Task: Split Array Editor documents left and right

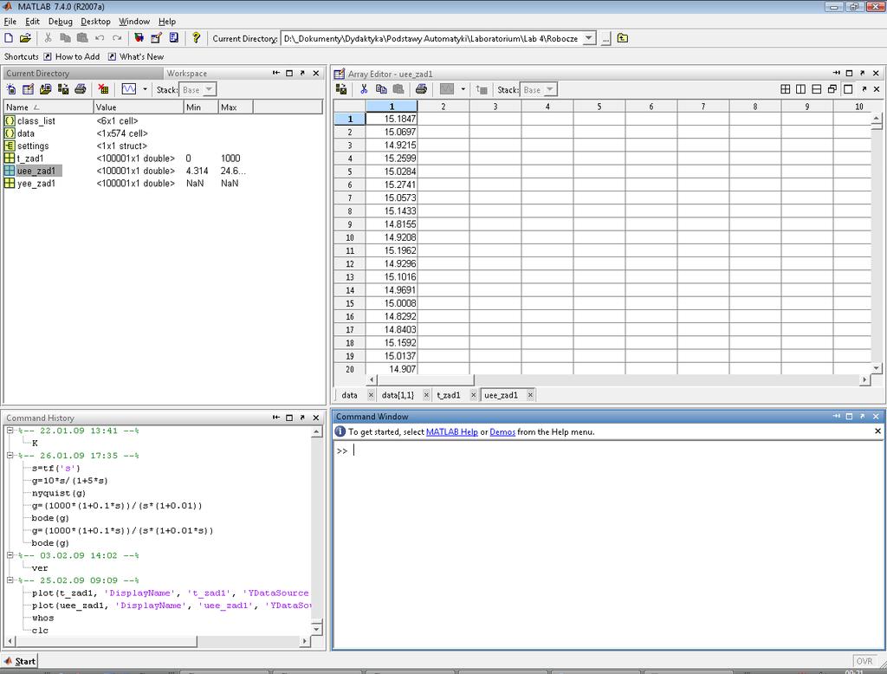Action: pos(801,89)
